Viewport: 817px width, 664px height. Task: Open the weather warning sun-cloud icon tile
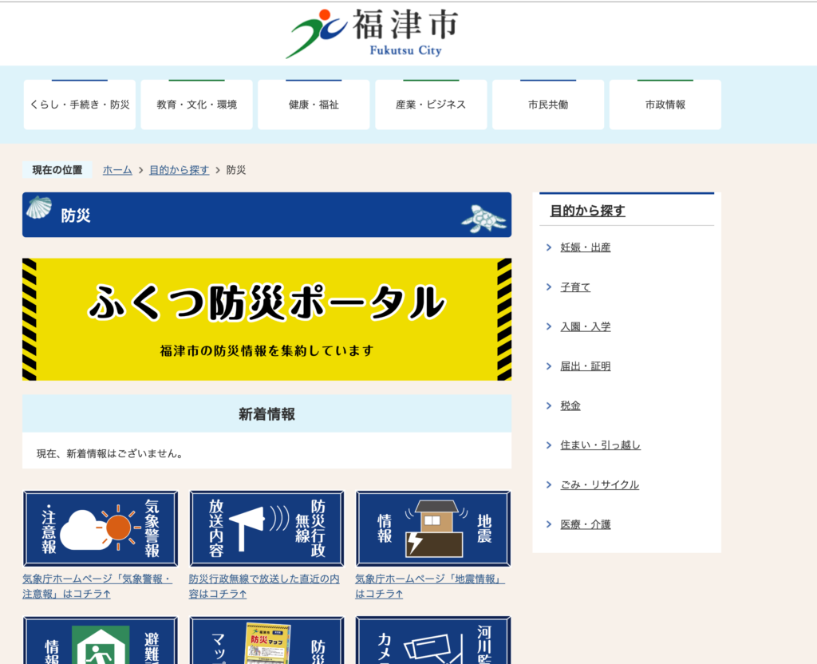101,528
